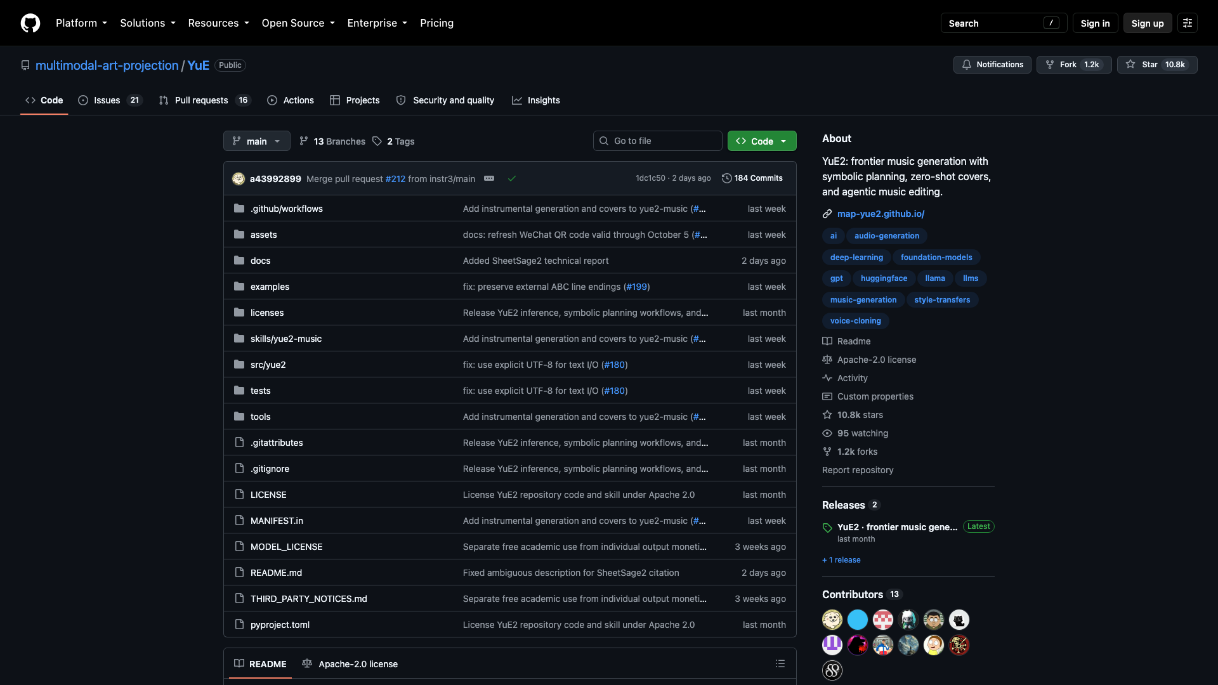This screenshot has width=1218, height=685.
Task: Open the green Code dropdown
Action: (x=762, y=141)
